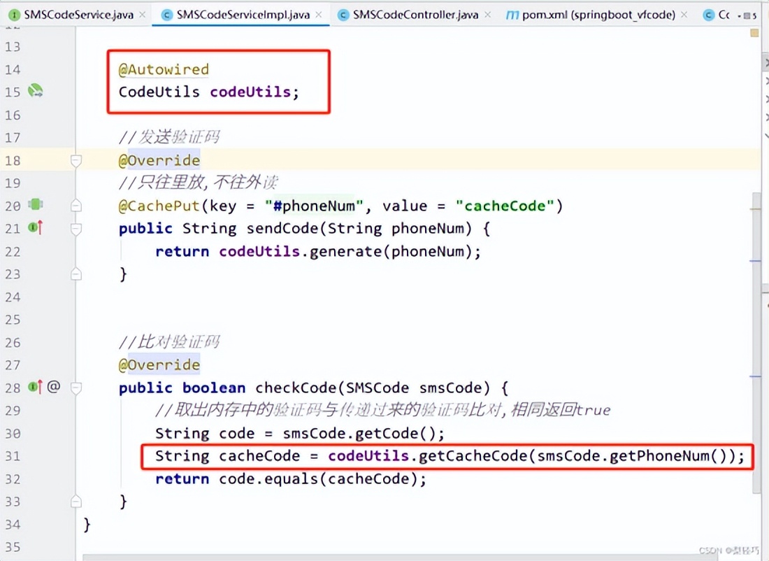The width and height of the screenshot is (769, 561).
Task: Click implements-method gutter icon on line 21
Action: [x=36, y=227]
